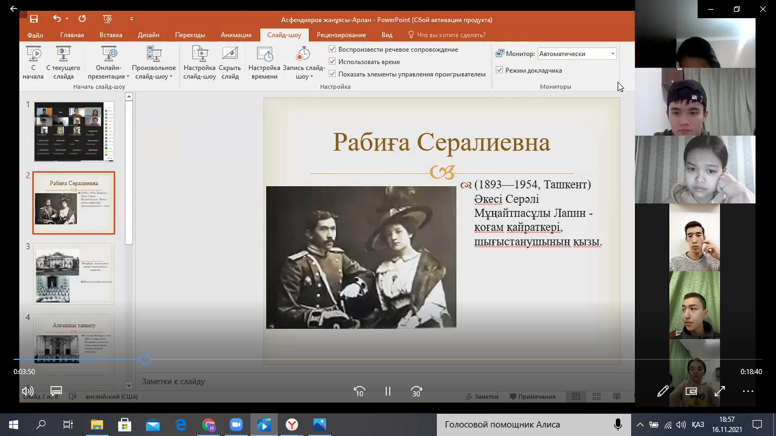Uncheck 'Воспроизвести речевое сопровождение' checkbox
Screen dimensions: 776x436
(x=332, y=49)
